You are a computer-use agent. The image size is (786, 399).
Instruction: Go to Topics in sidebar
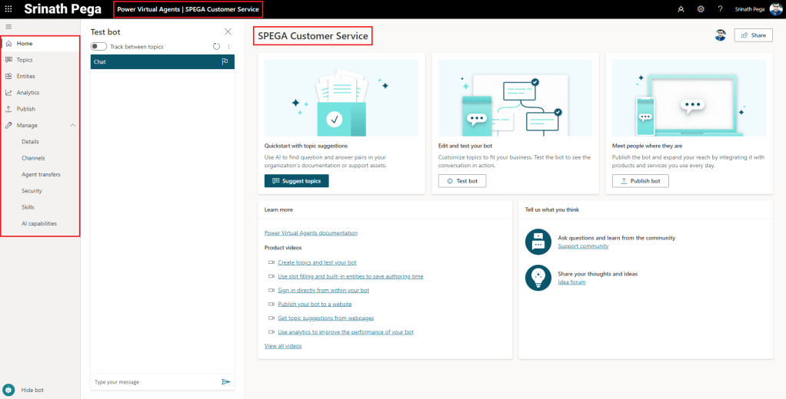tap(25, 60)
